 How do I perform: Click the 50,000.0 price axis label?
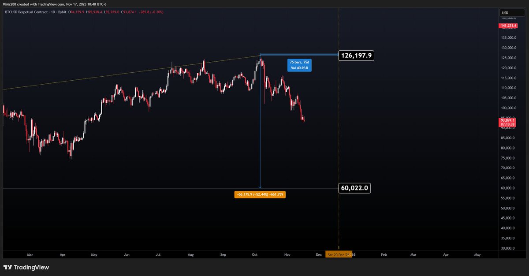[507, 208]
